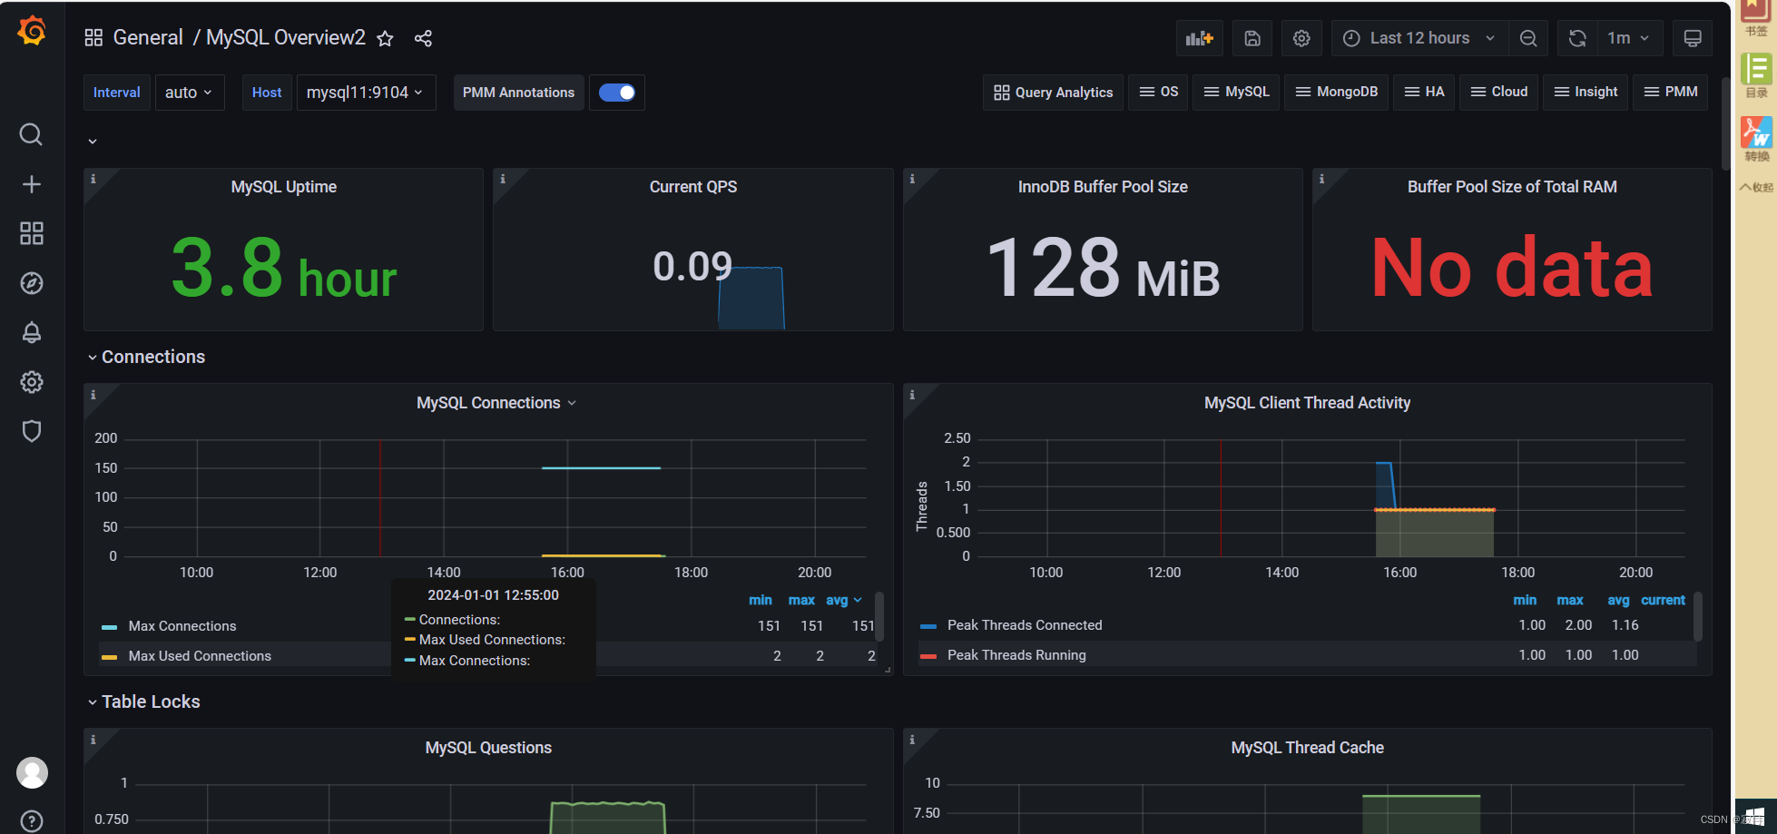Open Host mysql11:9104 dropdown
Image resolution: width=1777 pixels, height=834 pixels.
(366, 93)
